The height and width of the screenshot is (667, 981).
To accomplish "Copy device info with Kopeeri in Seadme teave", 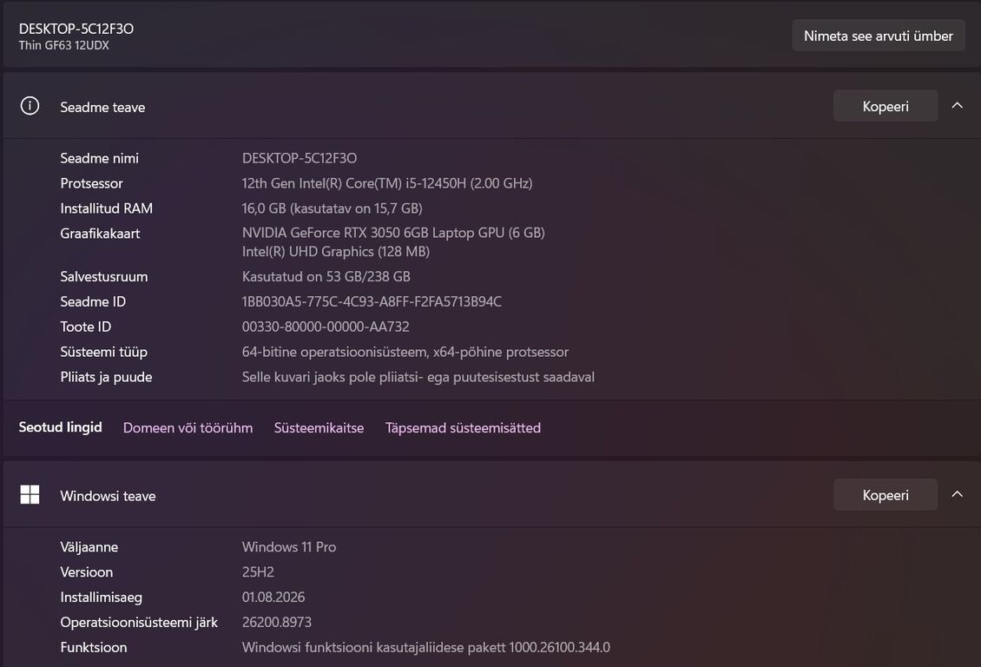I will coord(886,106).
